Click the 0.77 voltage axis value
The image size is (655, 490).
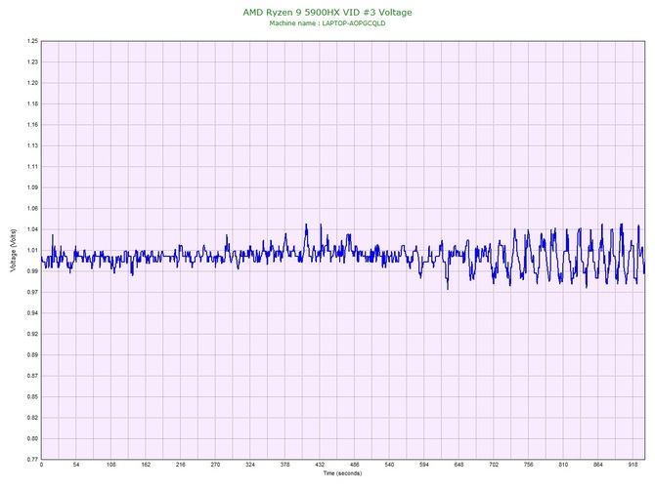point(32,460)
